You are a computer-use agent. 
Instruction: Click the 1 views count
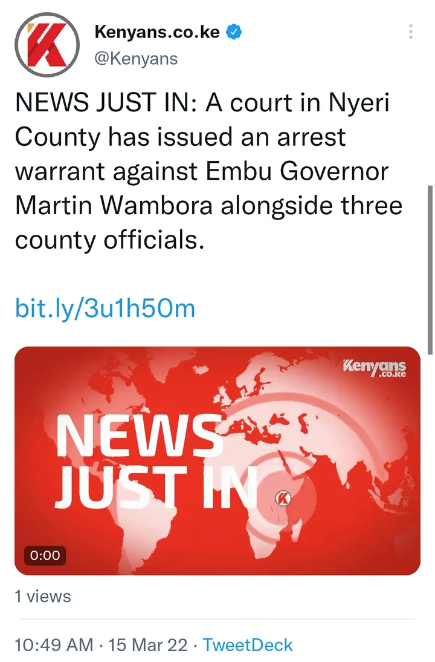coord(43,597)
